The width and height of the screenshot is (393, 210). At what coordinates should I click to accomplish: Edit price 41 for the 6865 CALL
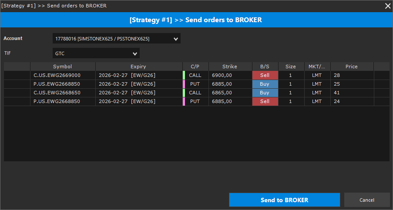click(x=351, y=93)
